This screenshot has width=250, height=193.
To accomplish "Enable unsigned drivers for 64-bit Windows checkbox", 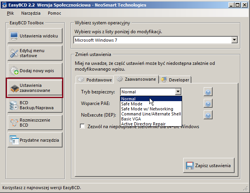I will click(83, 126).
